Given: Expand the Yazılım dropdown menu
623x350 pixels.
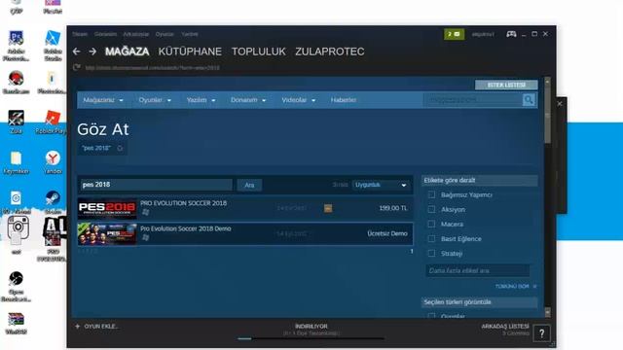Looking at the screenshot, I should (202, 100).
